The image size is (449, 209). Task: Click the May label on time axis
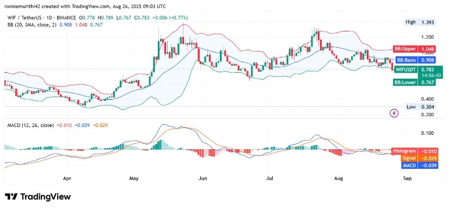click(134, 179)
